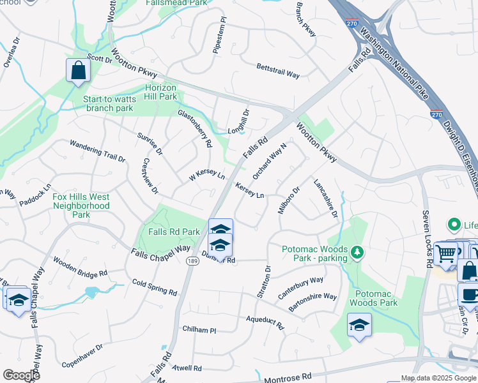Click the Potomac Woods Park label
This screenshot has height=383, width=478.
373,298
